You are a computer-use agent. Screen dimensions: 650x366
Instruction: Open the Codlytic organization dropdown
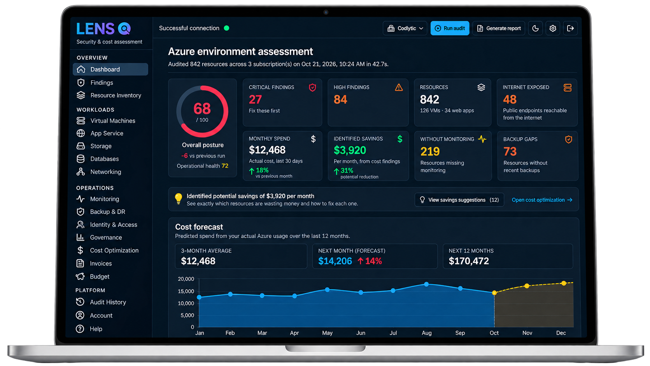click(x=405, y=28)
